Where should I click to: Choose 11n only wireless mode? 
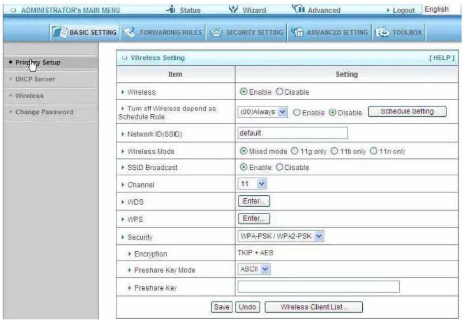coord(373,151)
